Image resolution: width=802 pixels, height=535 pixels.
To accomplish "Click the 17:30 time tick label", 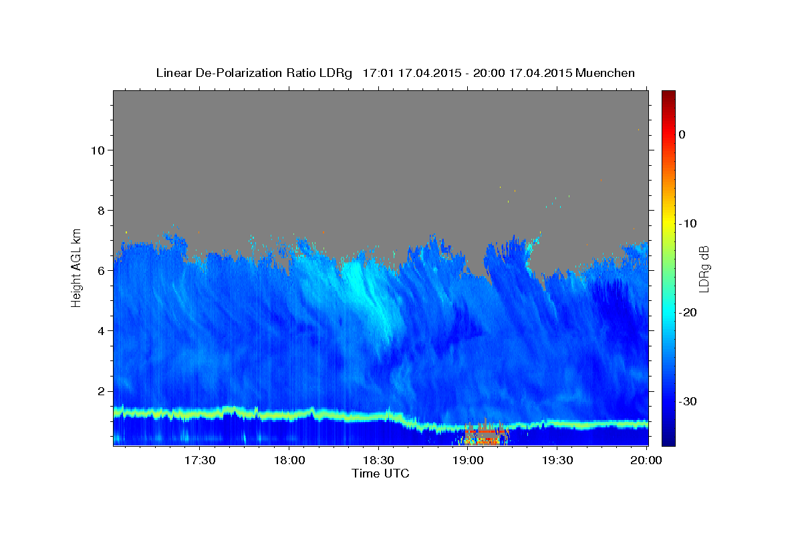I will (x=200, y=460).
